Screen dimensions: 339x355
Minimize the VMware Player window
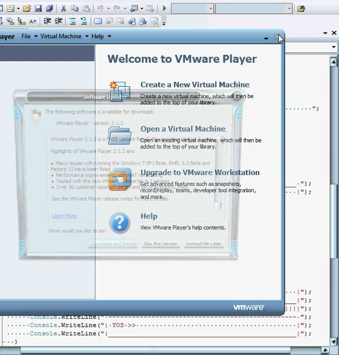pos(266,38)
